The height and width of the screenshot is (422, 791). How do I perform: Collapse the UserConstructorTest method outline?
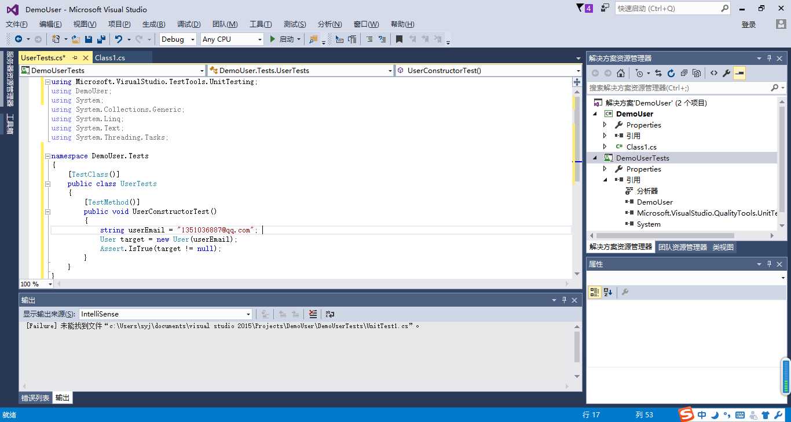pos(47,212)
